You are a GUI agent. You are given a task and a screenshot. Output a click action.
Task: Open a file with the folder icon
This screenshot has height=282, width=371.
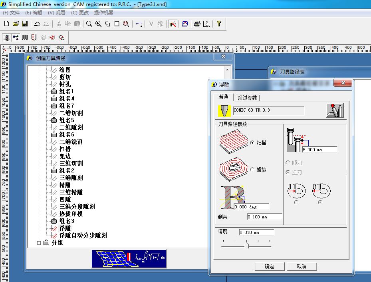pos(16,24)
